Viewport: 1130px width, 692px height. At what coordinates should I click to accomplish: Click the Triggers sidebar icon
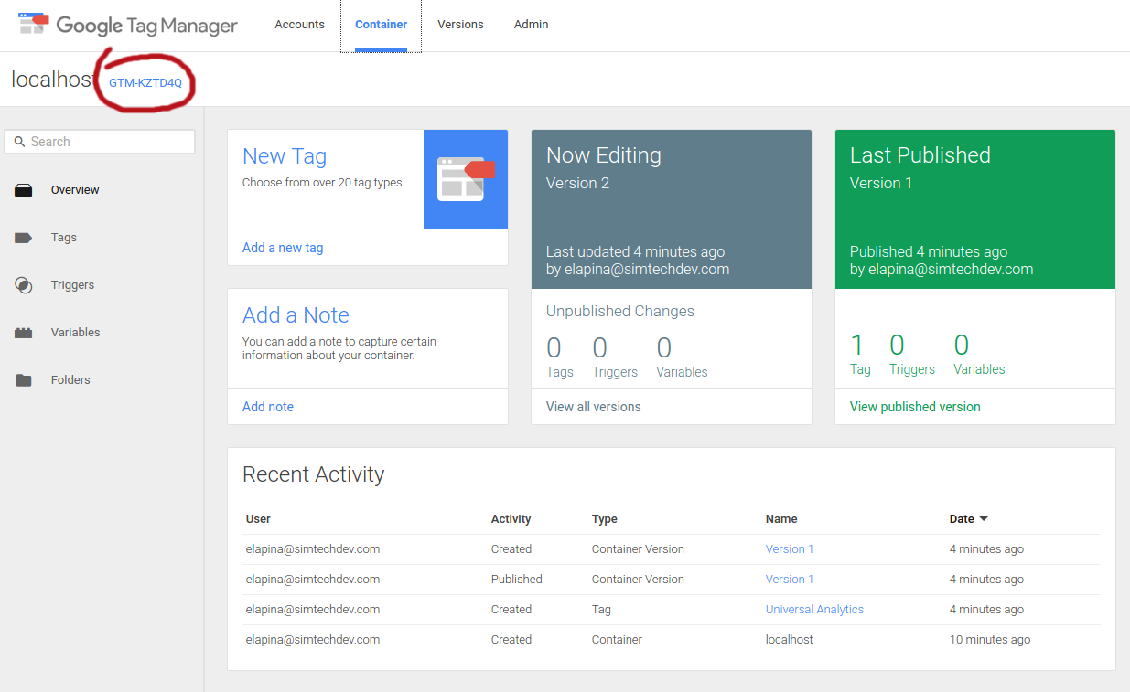click(x=24, y=285)
